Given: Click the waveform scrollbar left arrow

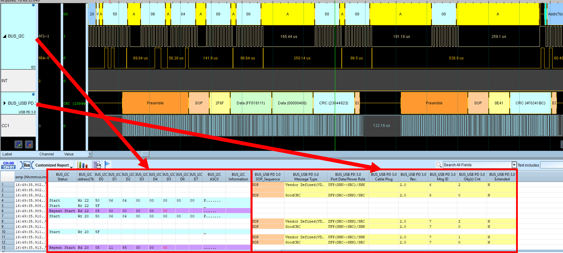Looking at the screenshot, I should pyautogui.click(x=90, y=154).
